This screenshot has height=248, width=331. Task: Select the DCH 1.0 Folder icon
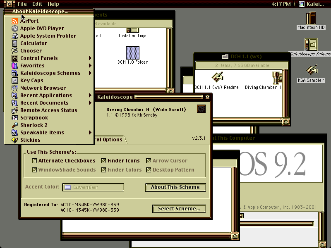tap(133, 53)
